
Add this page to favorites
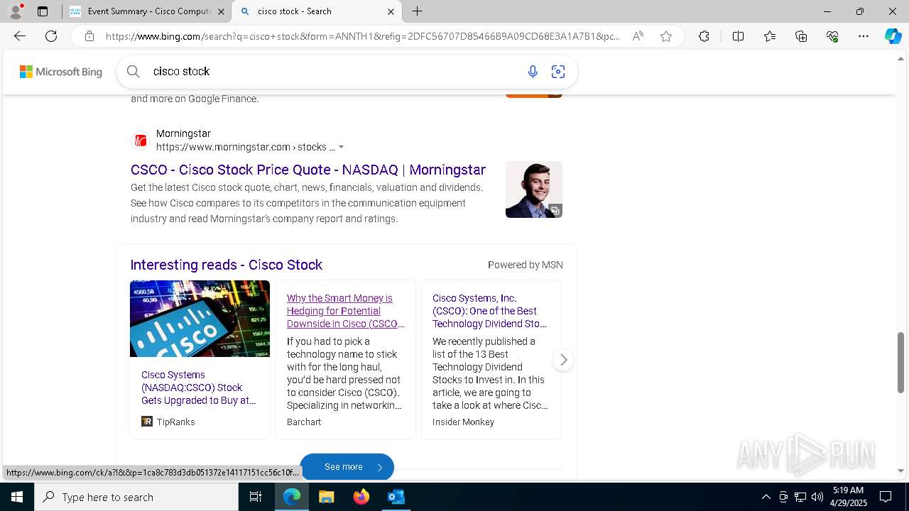tap(666, 36)
